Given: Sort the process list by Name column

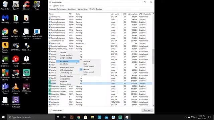Looking at the screenshot, I should coord(58,14).
